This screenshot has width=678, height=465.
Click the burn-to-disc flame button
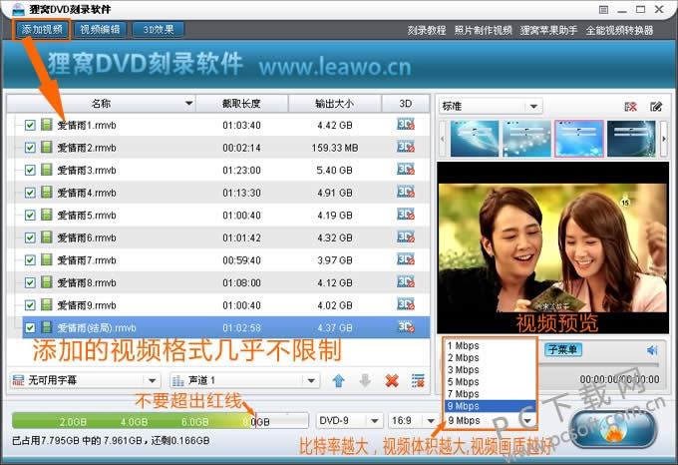[x=612, y=431]
